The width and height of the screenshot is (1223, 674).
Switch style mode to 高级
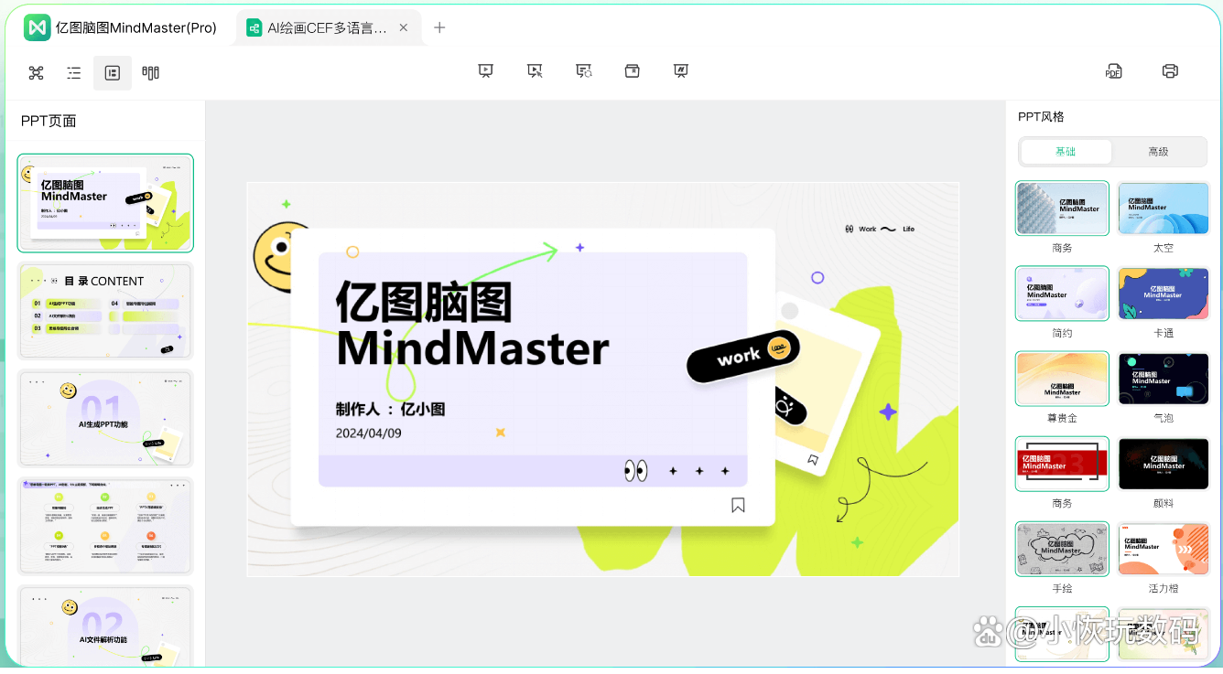[x=1160, y=152]
